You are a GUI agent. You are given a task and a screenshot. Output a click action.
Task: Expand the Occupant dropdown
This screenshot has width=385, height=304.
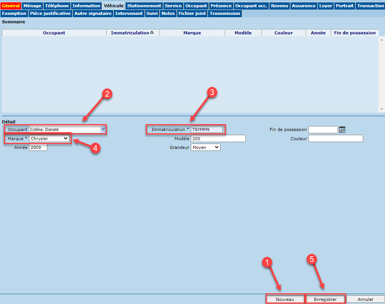click(103, 129)
